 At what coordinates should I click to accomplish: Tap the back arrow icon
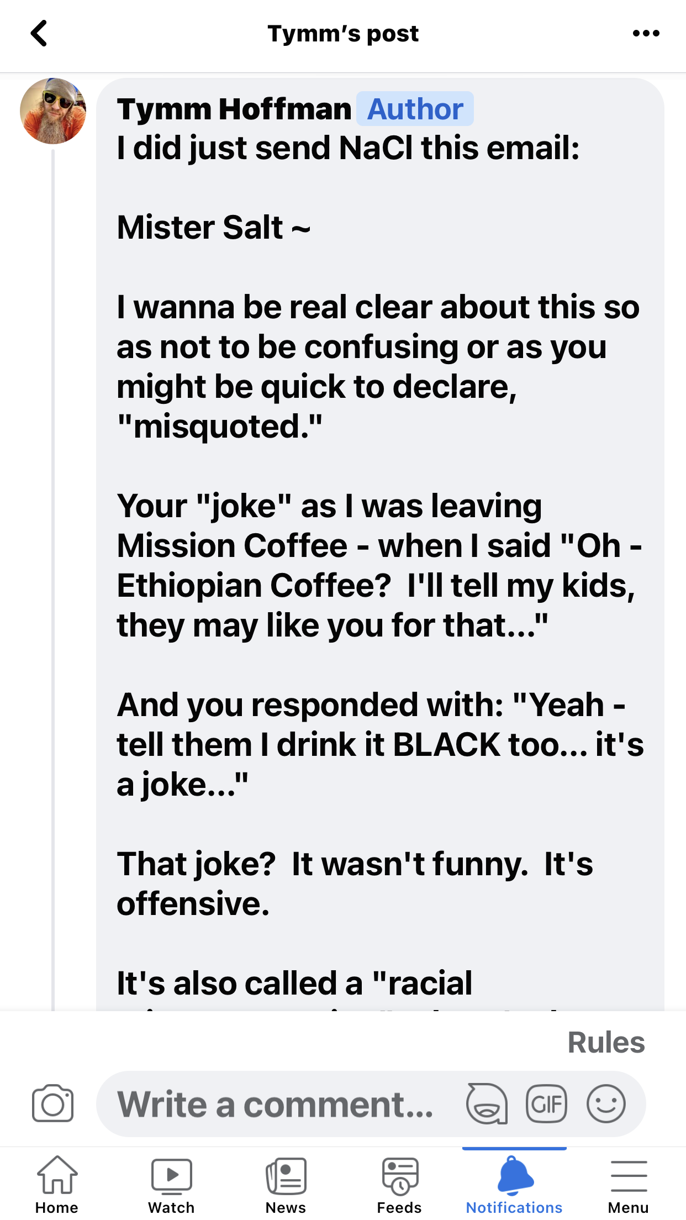click(x=39, y=34)
